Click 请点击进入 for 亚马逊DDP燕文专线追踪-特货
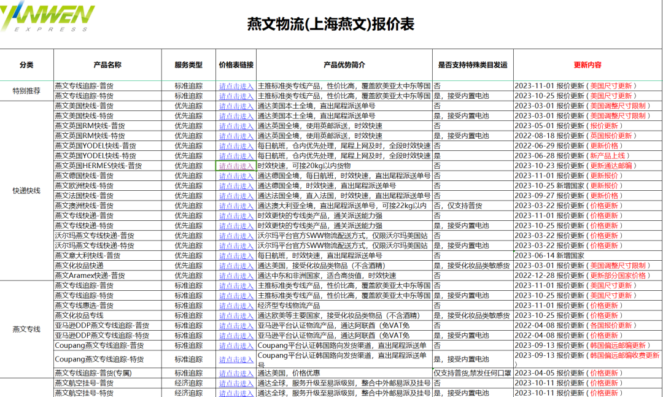The width and height of the screenshot is (663, 397). click(236, 336)
